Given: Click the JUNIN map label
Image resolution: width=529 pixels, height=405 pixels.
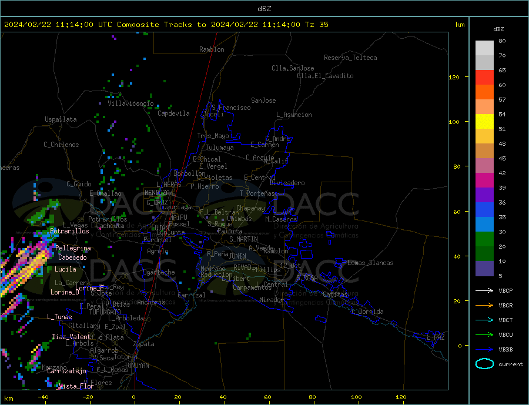Looking at the screenshot, I should point(237,256).
